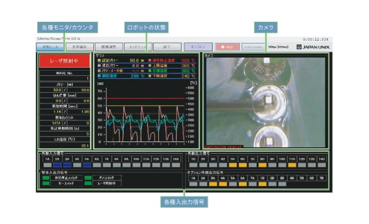Click the 終了 button
The height and width of the screenshot is (224, 369).
click(x=167, y=47)
